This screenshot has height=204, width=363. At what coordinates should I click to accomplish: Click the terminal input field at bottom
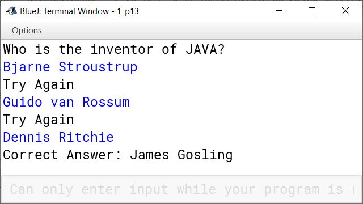pos(181,189)
